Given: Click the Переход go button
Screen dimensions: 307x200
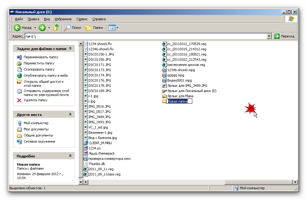Looking at the screenshot, I should click(x=284, y=36).
